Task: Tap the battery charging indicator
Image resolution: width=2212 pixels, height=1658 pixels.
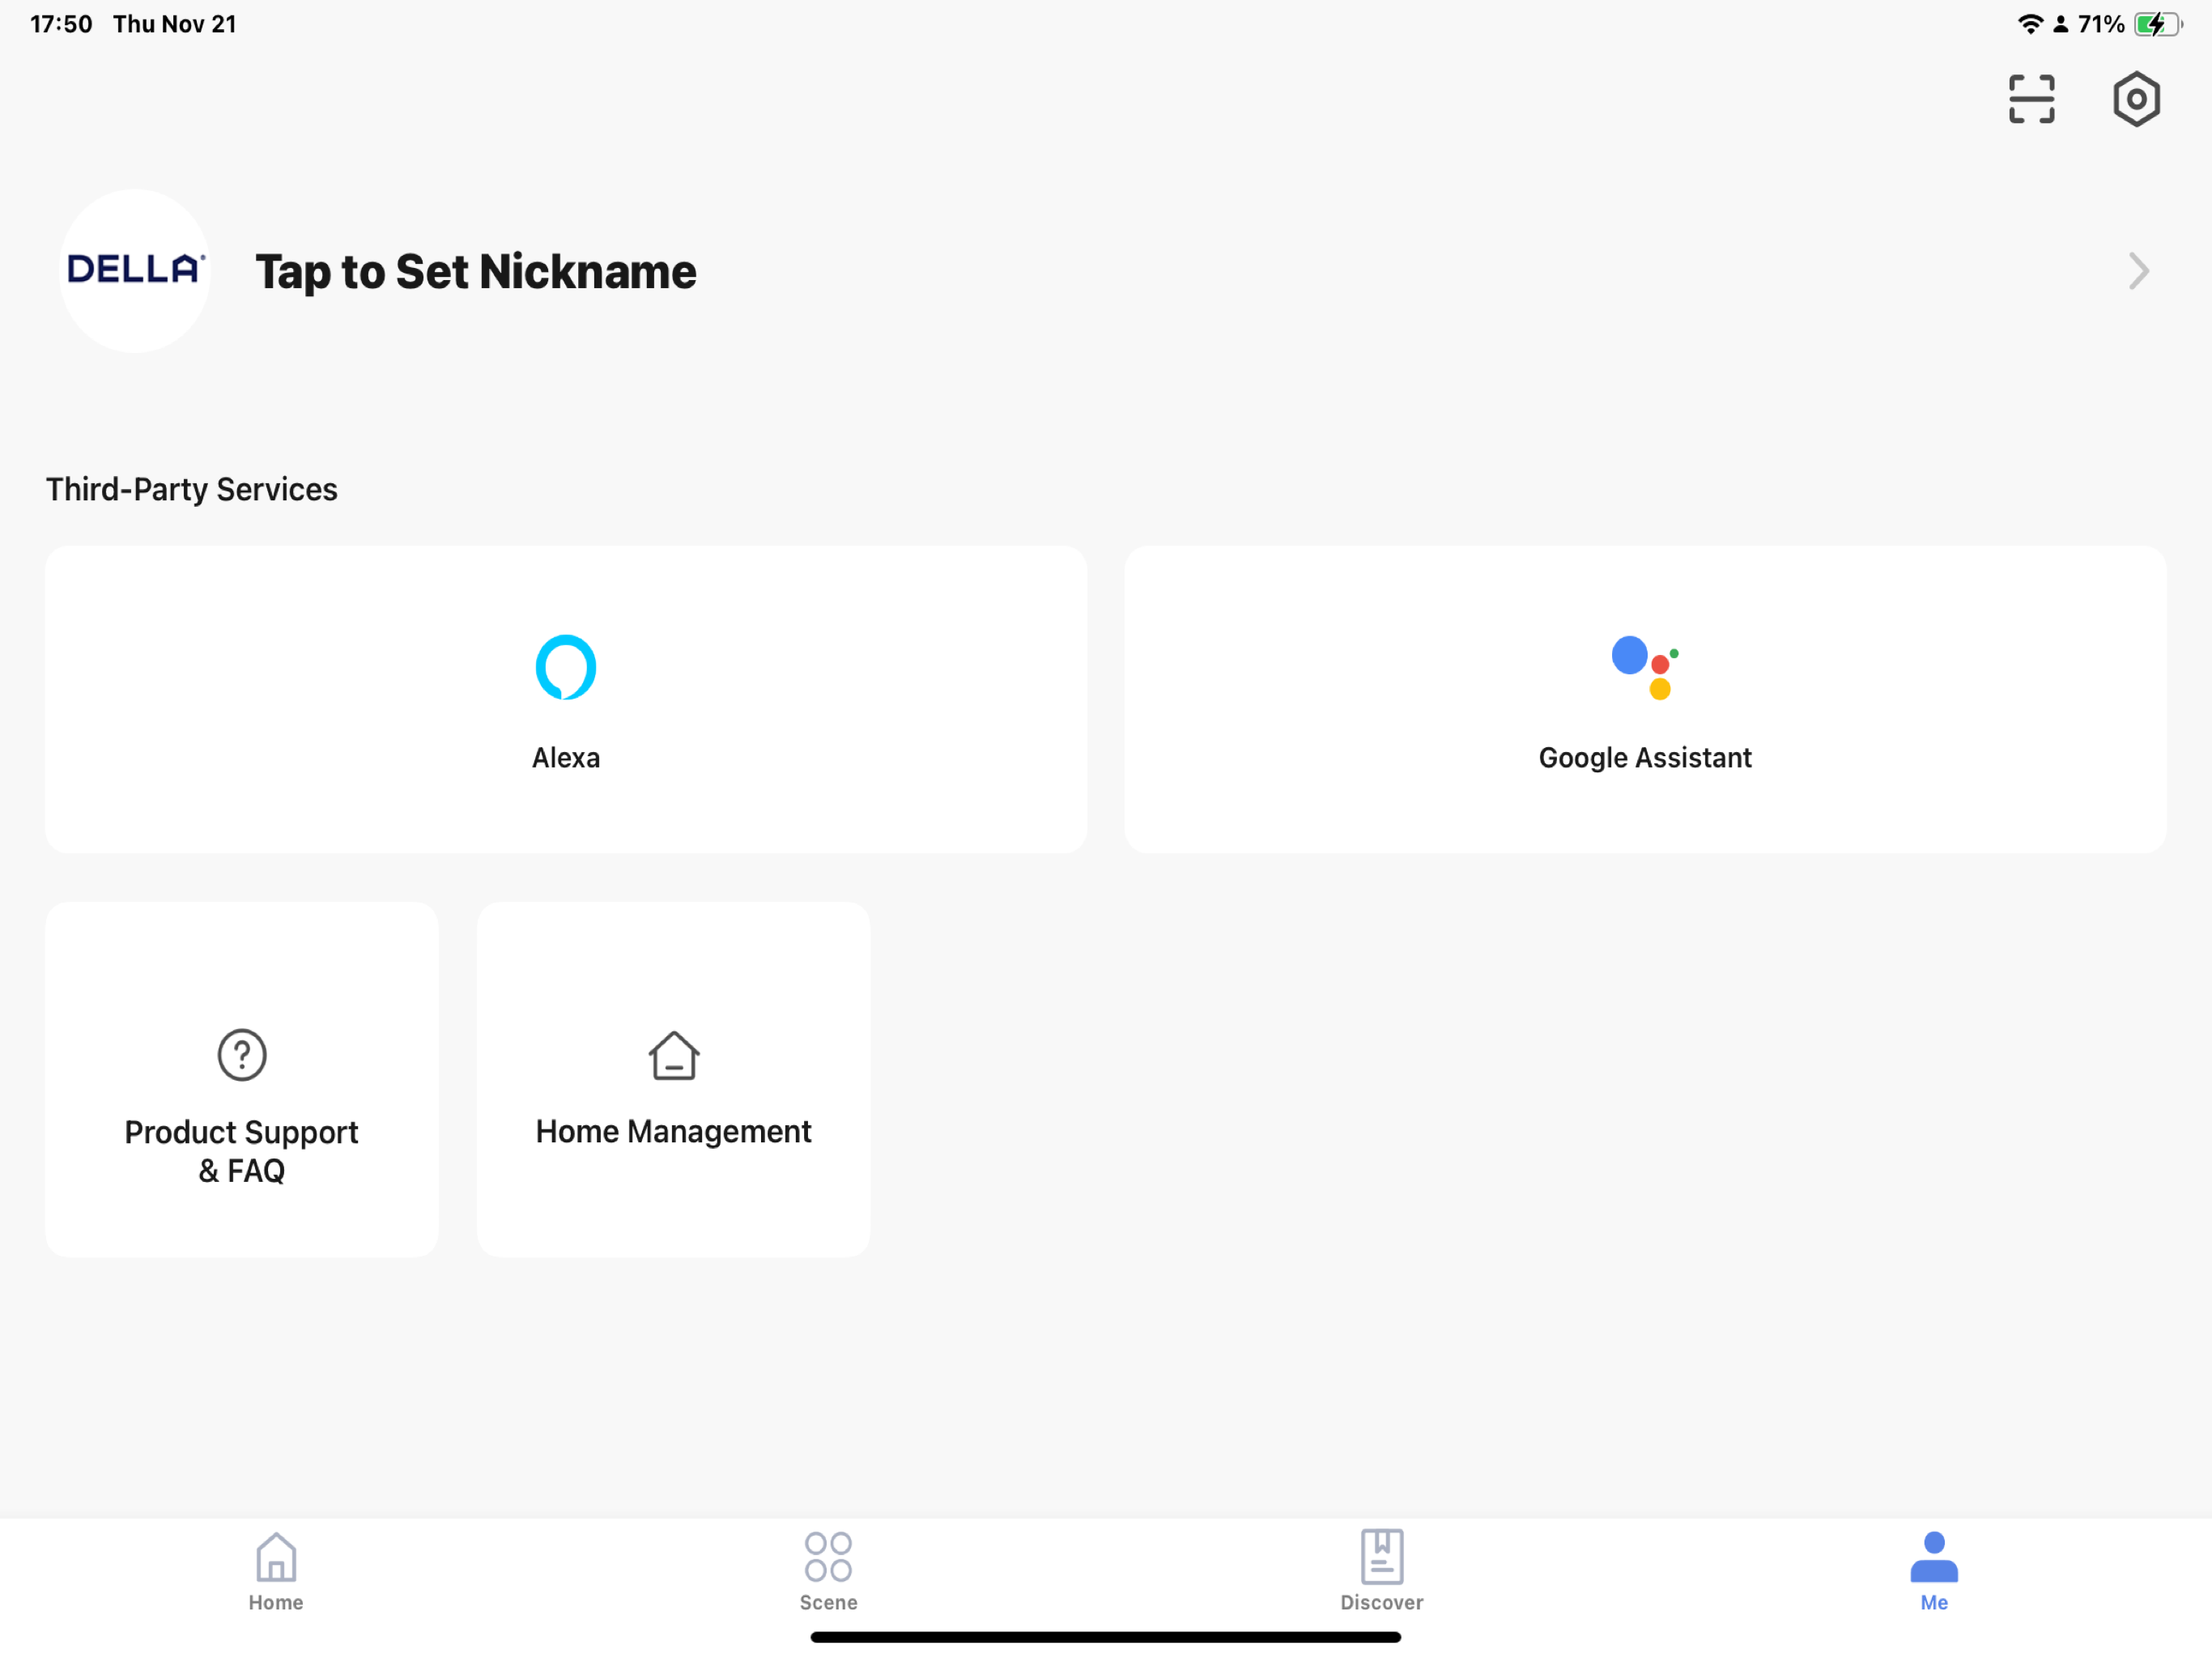Action: pyautogui.click(x=2157, y=24)
